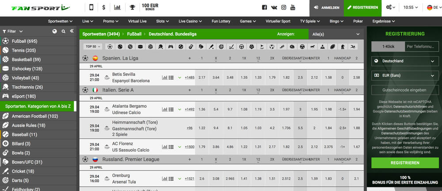Open the Live Casino menu
The height and width of the screenshot is (191, 442).
coord(190,21)
